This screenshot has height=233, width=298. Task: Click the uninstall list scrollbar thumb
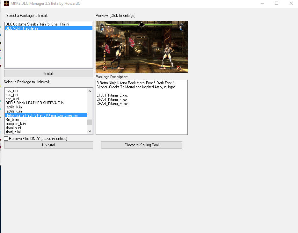[x=90, y=122]
